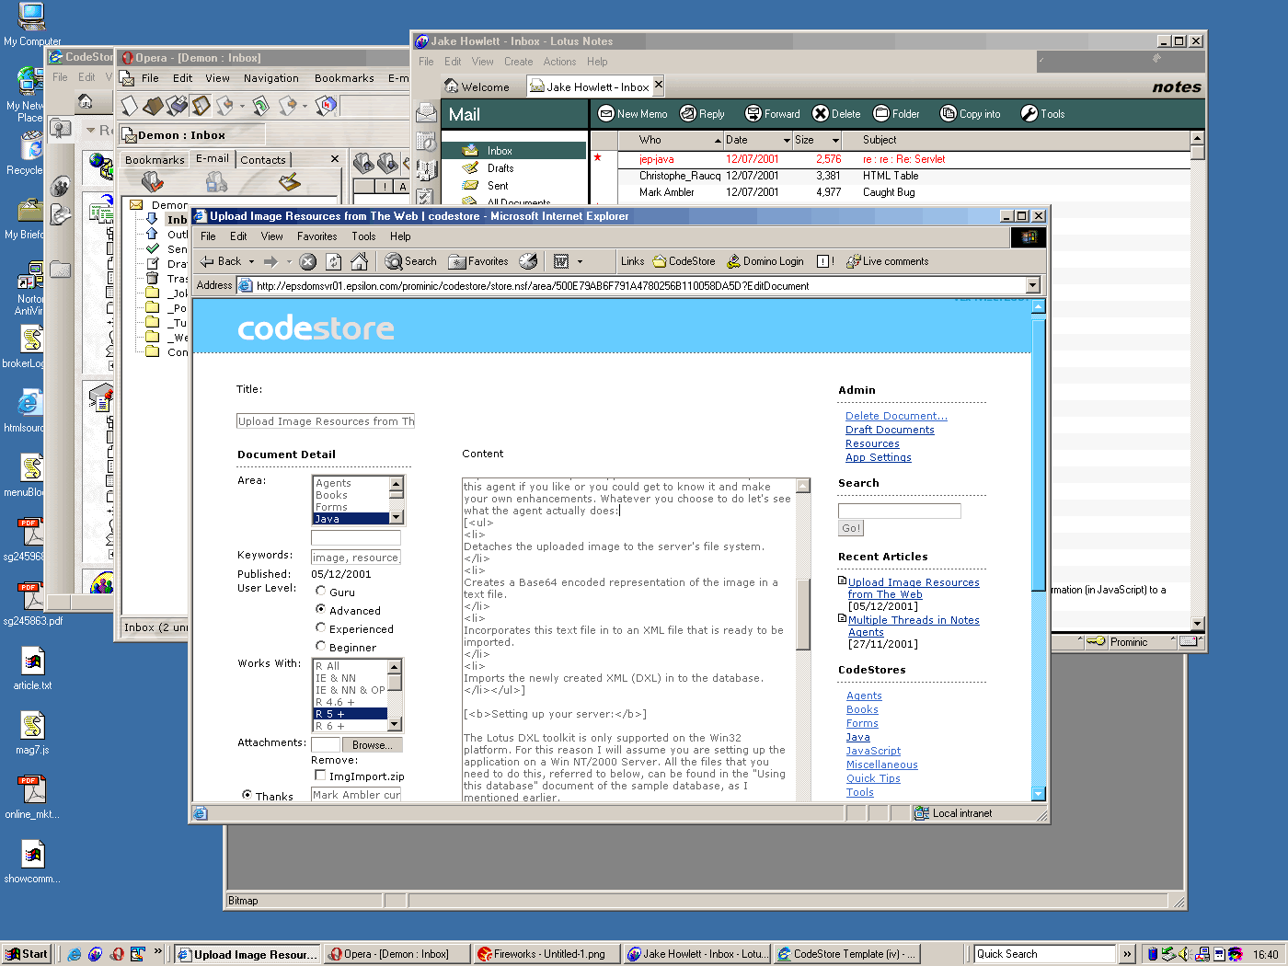Click the Go! search button
The width and height of the screenshot is (1288, 966).
[851, 528]
